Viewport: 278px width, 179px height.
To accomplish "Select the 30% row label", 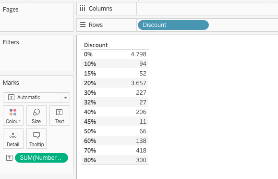I will pyautogui.click(x=90, y=92).
